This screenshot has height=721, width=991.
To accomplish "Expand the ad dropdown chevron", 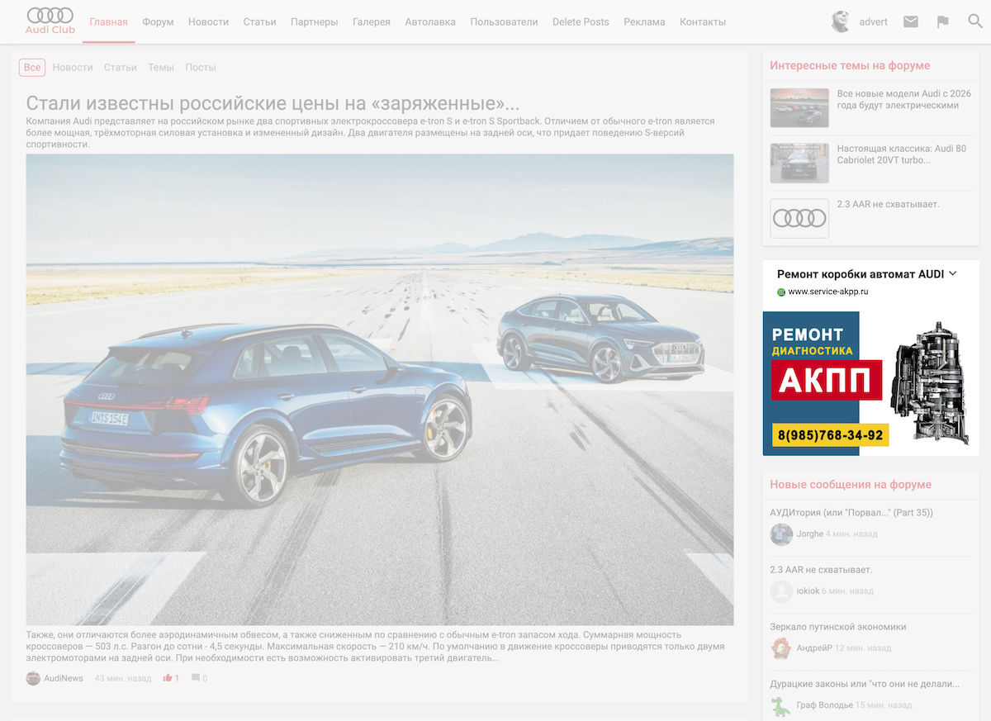I will point(953,273).
